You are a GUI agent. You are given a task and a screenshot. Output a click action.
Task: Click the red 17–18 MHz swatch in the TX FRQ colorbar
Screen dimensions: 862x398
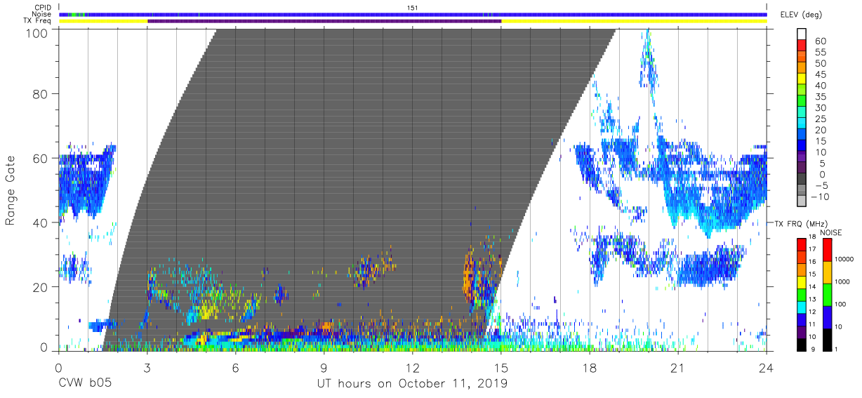[802, 244]
